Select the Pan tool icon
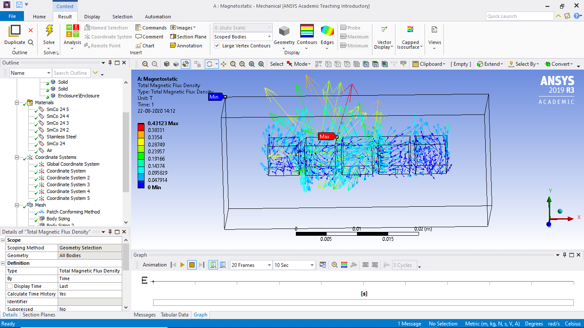 224,64
